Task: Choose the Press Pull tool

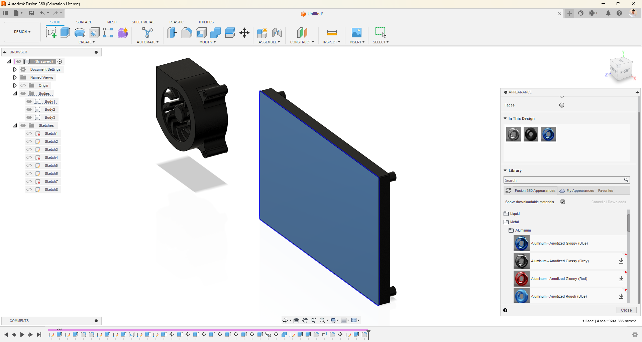Action: tap(172, 33)
